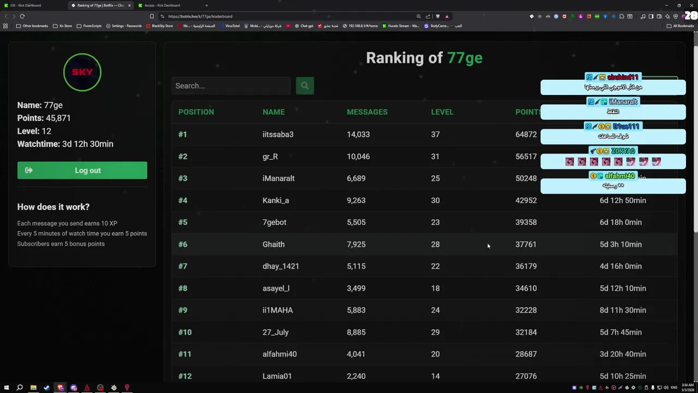Viewport: 698px width, 393px height.
Task: Sort by the LEVEL column header
Action: [442, 112]
